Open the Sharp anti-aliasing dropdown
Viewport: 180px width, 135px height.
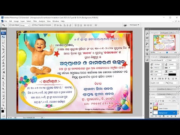click(x=173, y=83)
